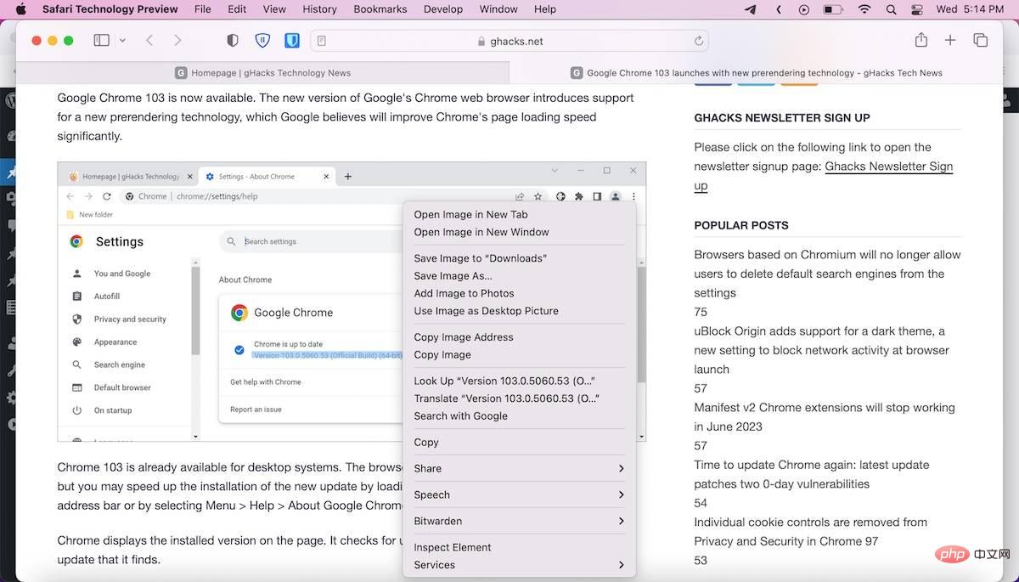Reload the ghacks.net page
Viewport: 1019px width, 582px height.
coord(699,41)
